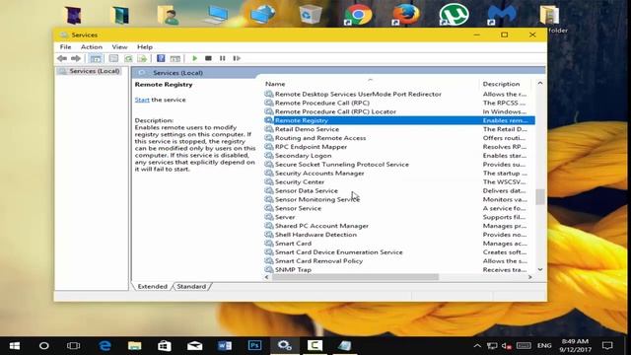Image resolution: width=631 pixels, height=355 pixels.
Task: Click the Restart Service icon
Action: pos(237,58)
